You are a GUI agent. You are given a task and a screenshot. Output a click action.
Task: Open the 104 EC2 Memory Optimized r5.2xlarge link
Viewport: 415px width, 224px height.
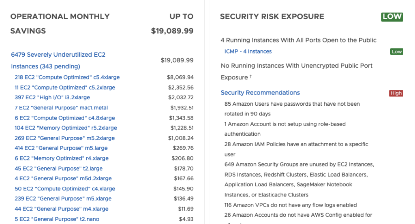pyautogui.click(x=66, y=128)
